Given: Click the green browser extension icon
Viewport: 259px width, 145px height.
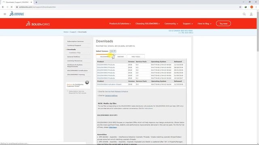Looking at the screenshot, I should point(246,7).
